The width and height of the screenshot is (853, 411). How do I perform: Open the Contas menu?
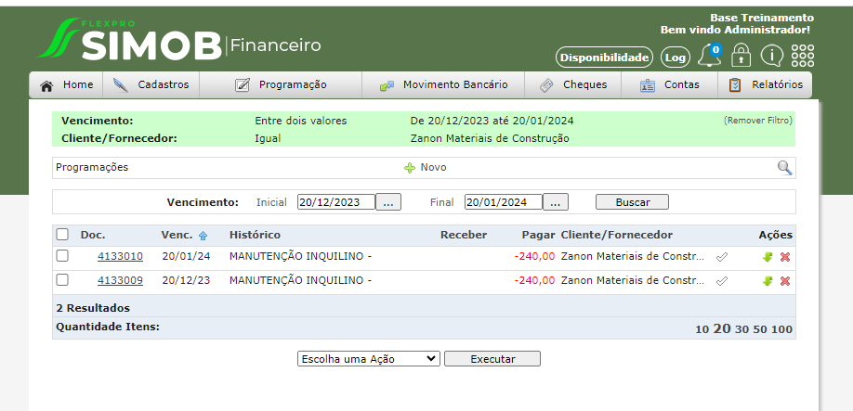coord(670,85)
